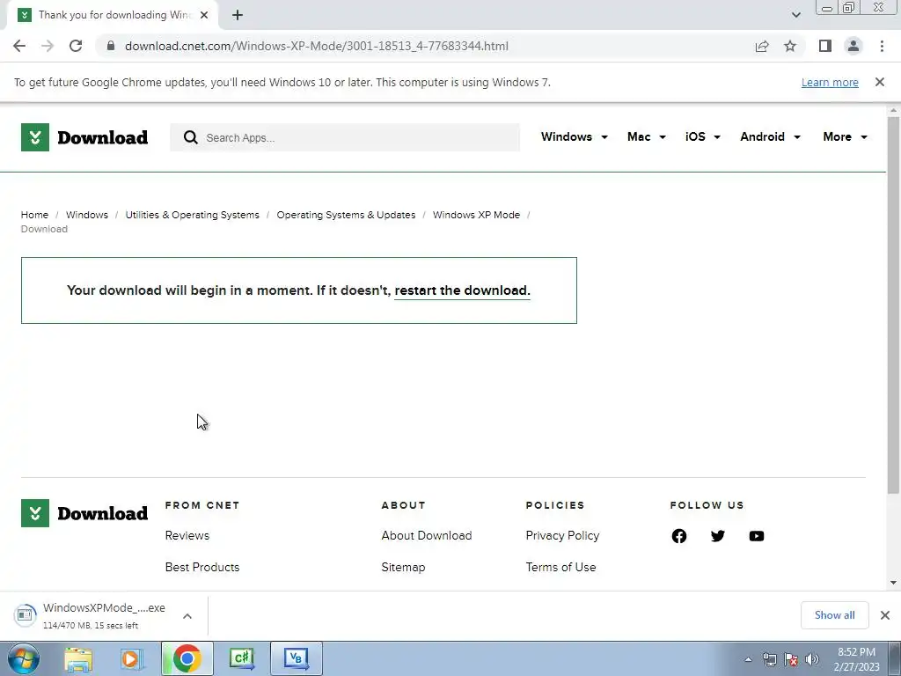Image resolution: width=901 pixels, height=676 pixels.
Task: Open the Chrome profile menu
Action: 853,46
